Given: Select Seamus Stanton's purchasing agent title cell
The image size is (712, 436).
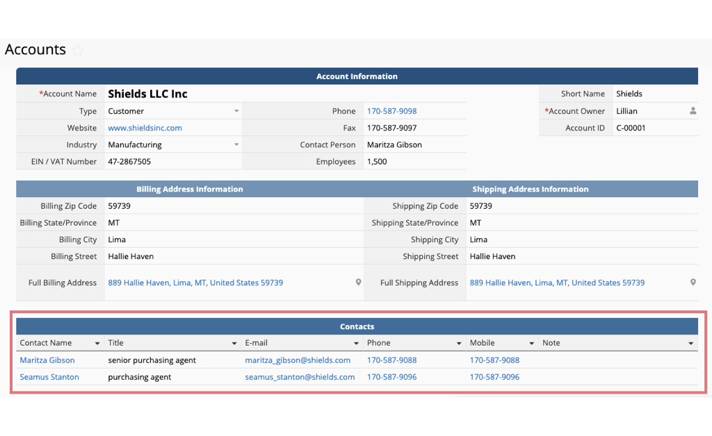Looking at the screenshot, I should tap(173, 377).
